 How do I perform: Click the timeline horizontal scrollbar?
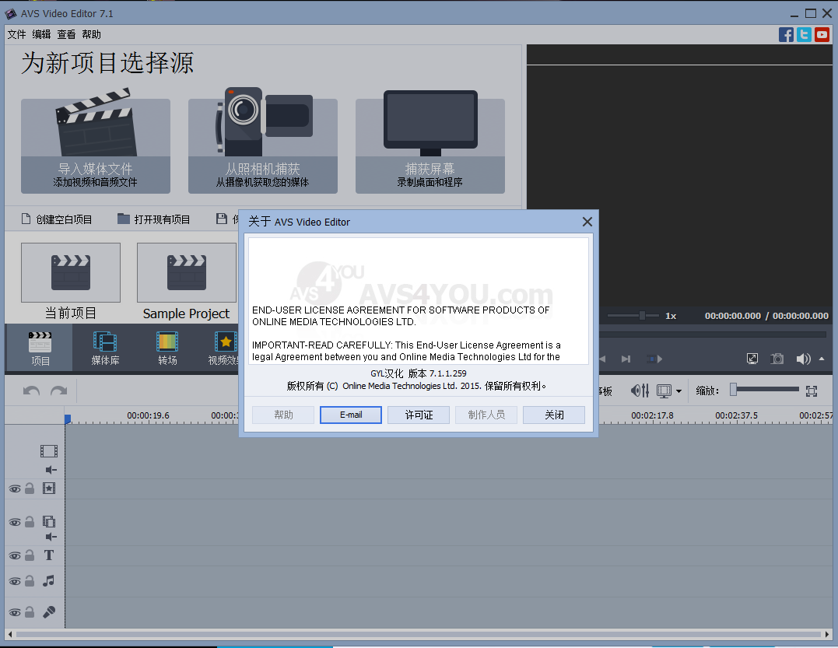coord(419,635)
